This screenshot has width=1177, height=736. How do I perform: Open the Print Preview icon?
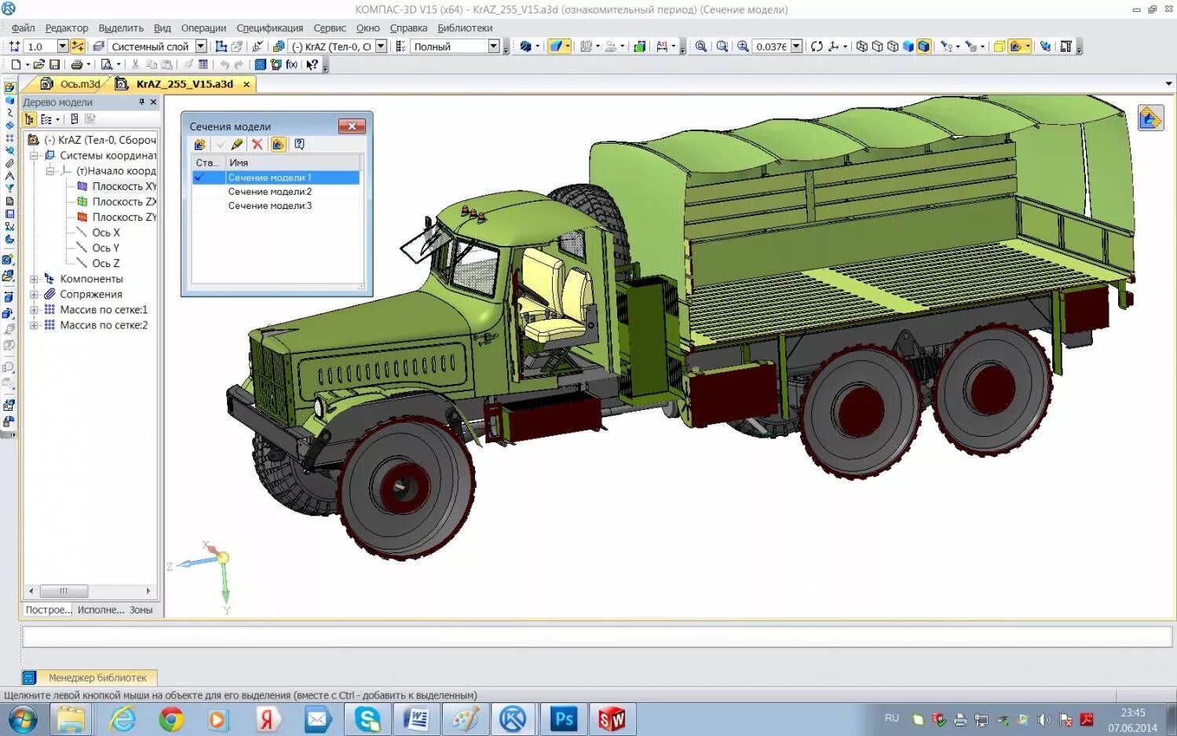[x=107, y=64]
